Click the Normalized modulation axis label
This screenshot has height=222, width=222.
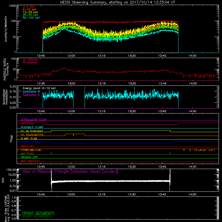click(x=5, y=97)
